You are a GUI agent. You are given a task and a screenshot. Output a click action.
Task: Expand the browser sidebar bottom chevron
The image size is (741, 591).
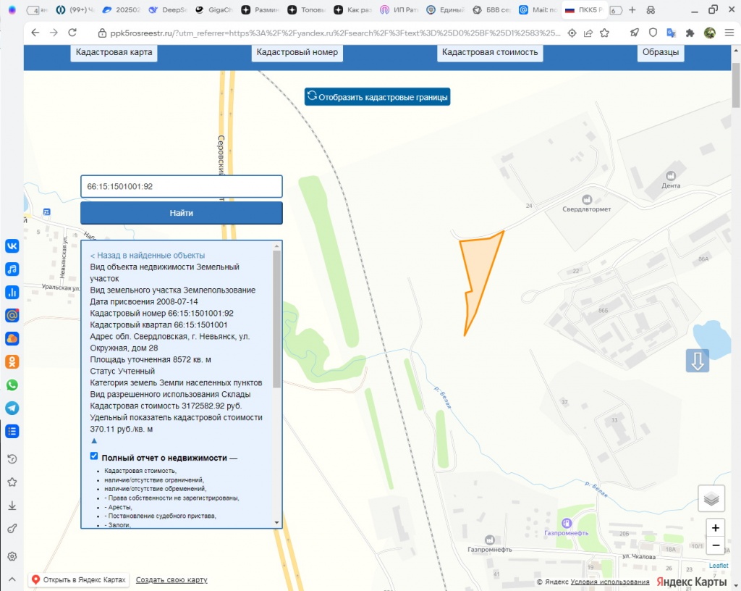(x=12, y=579)
